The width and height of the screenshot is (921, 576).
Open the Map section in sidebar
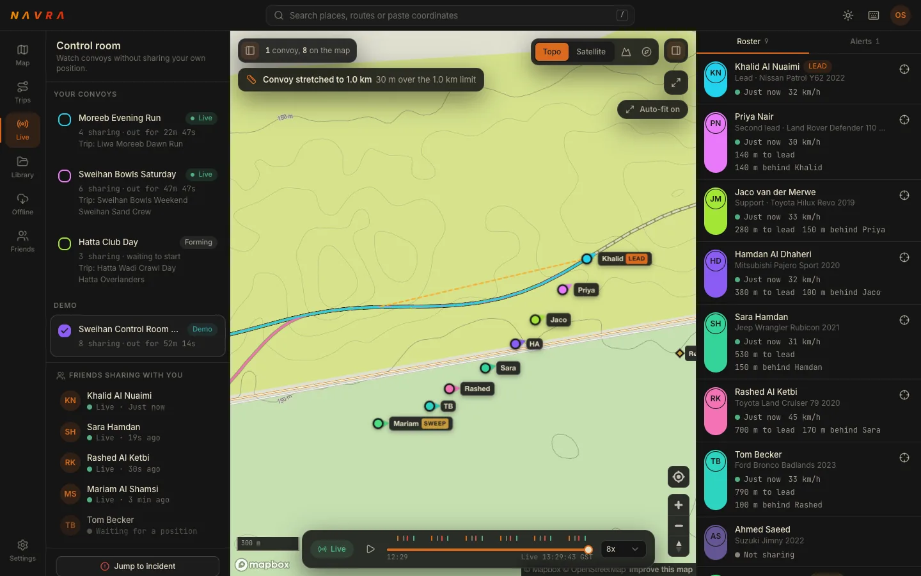22,55
